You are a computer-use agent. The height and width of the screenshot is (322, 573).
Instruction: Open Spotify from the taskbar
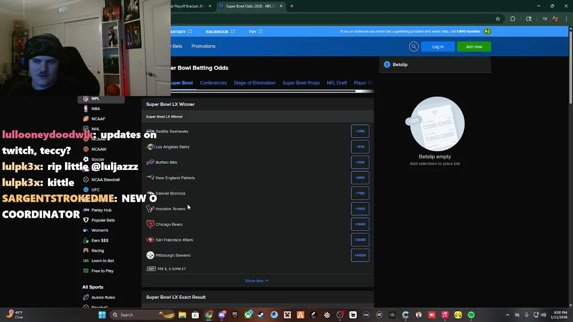coord(471,315)
